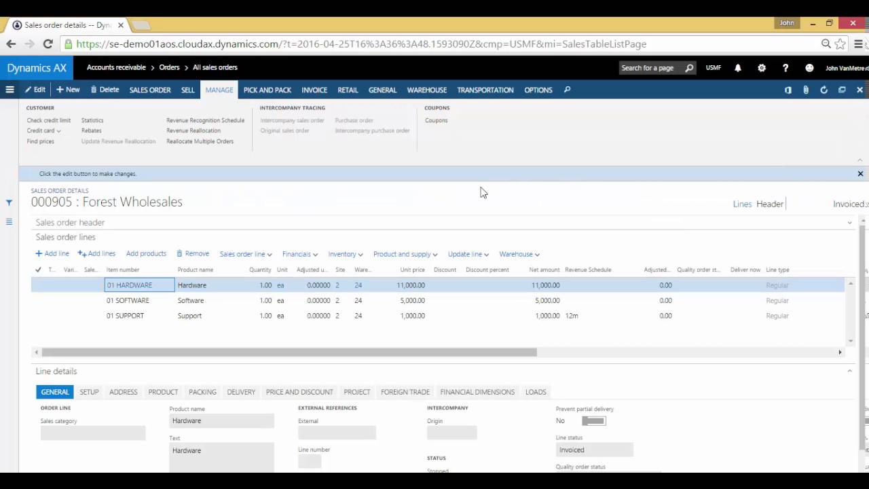Open the Sales order line dropdown
The image size is (869, 489).
(246, 254)
